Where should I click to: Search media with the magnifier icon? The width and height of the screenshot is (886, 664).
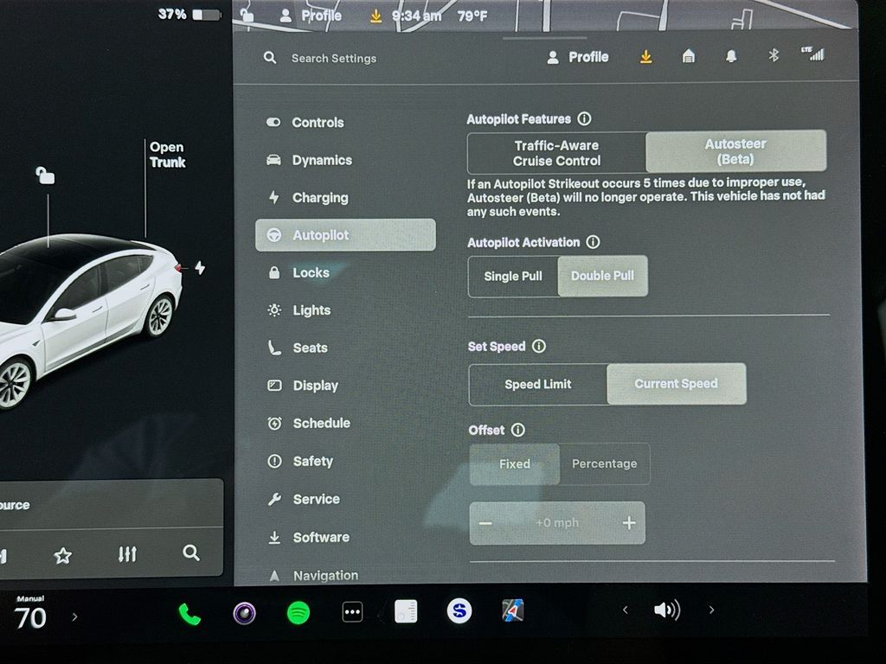pyautogui.click(x=191, y=552)
